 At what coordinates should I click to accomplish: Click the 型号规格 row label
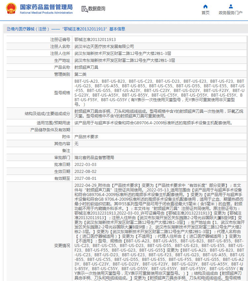(62, 93)
